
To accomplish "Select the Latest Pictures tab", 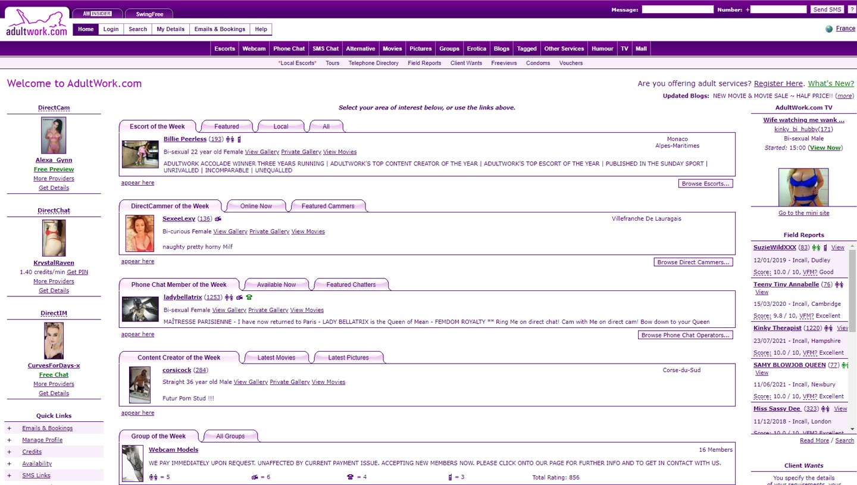I will click(348, 358).
